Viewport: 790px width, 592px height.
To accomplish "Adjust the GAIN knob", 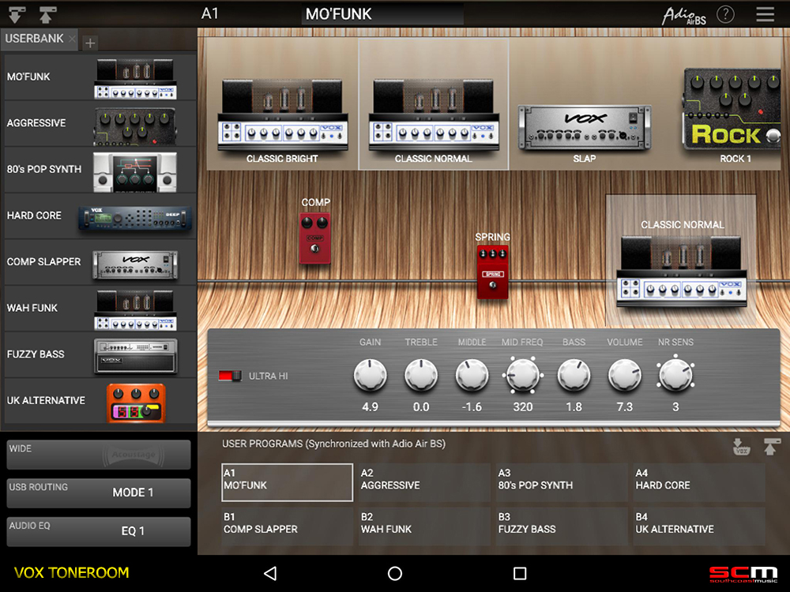I will coord(370,376).
